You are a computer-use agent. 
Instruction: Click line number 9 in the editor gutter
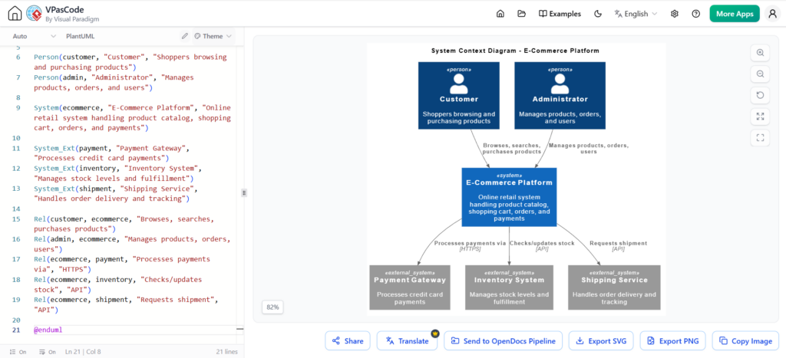coord(18,107)
